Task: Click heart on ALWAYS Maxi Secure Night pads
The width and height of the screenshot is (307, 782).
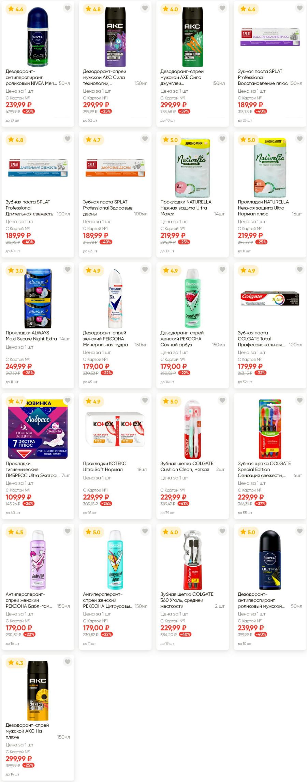Action: point(68,269)
